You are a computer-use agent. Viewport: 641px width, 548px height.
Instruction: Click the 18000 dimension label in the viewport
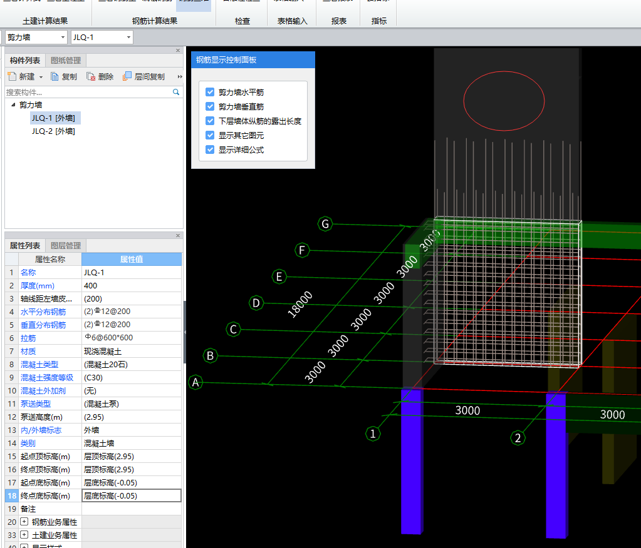[x=300, y=304]
